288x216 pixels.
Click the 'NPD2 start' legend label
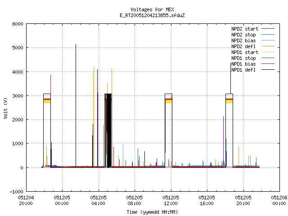[245, 29]
